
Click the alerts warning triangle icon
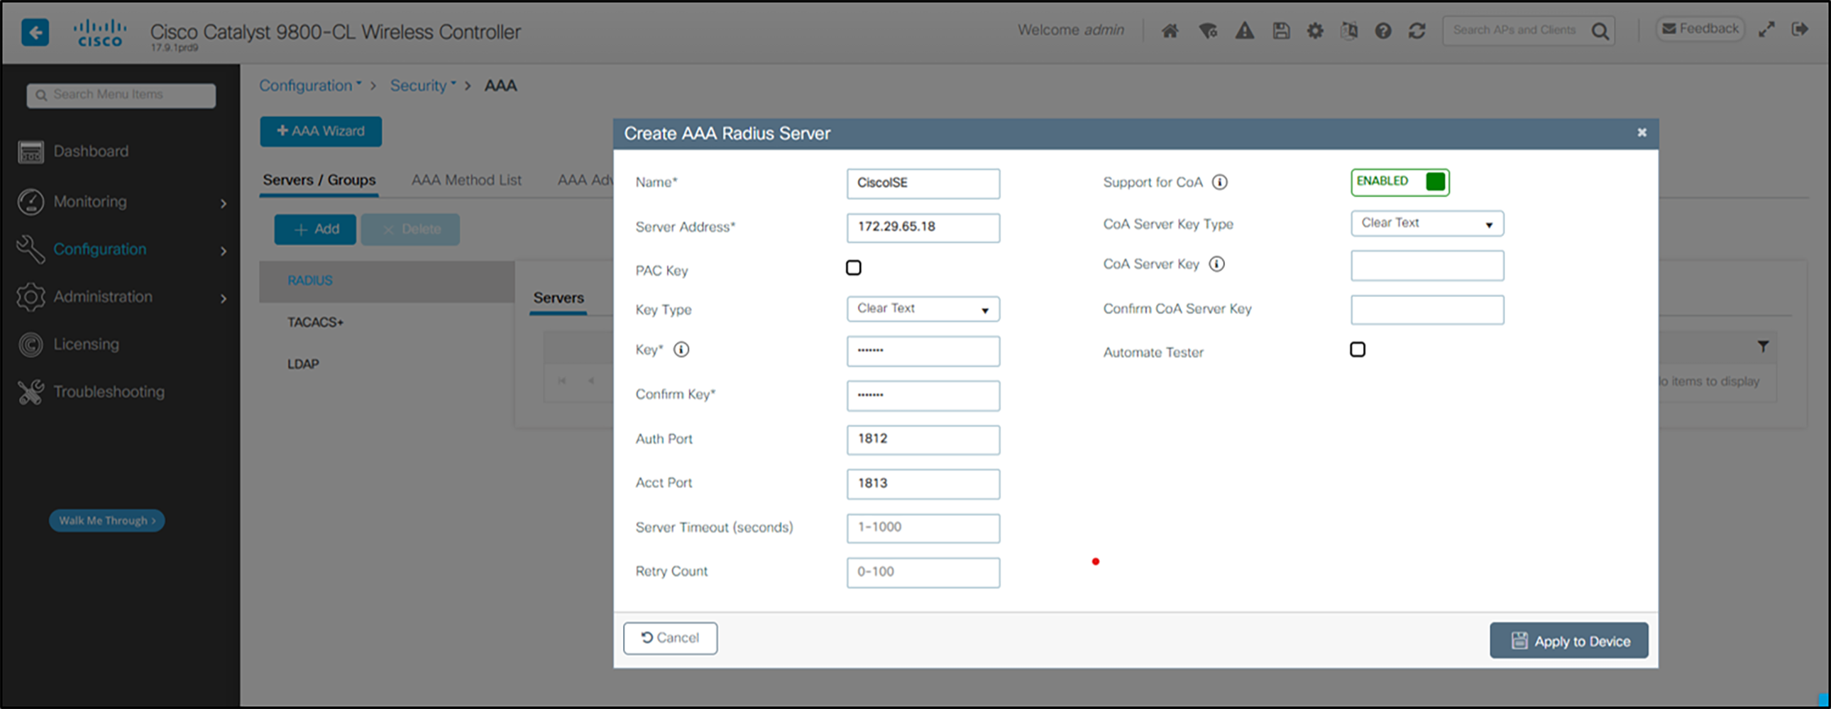1245,30
